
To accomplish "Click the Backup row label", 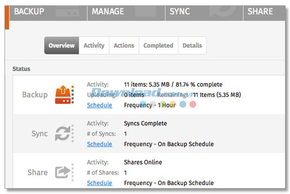I will click(x=35, y=95).
